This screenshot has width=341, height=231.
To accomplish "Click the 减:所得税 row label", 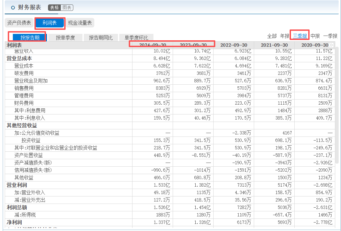I will pos(25,215).
